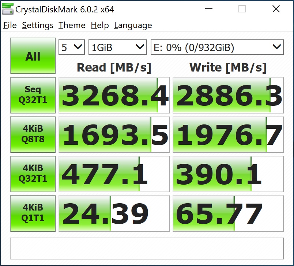Open the Help menu
The width and height of the screenshot is (294, 266).
[100, 25]
